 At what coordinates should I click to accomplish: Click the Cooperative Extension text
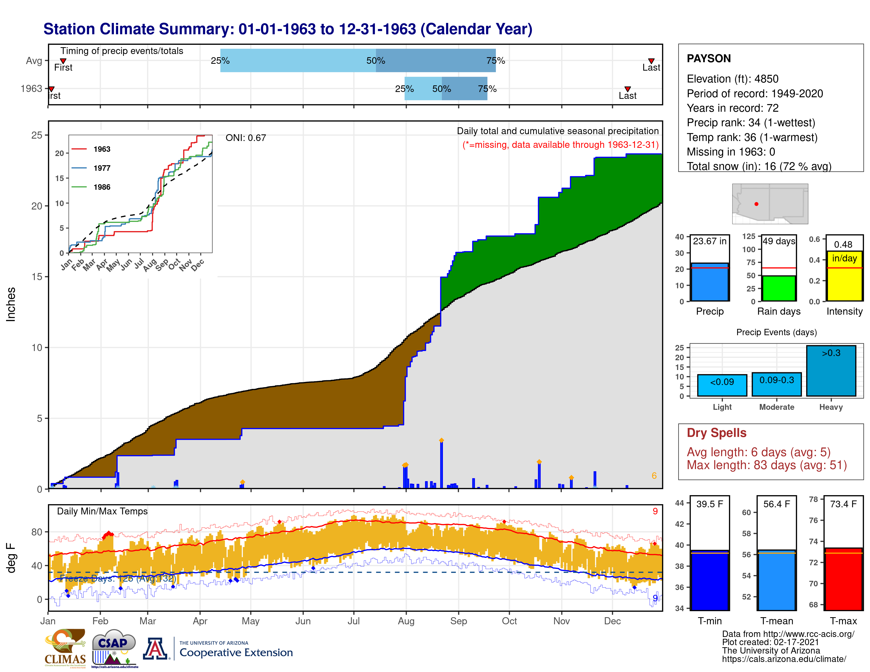pos(236,652)
